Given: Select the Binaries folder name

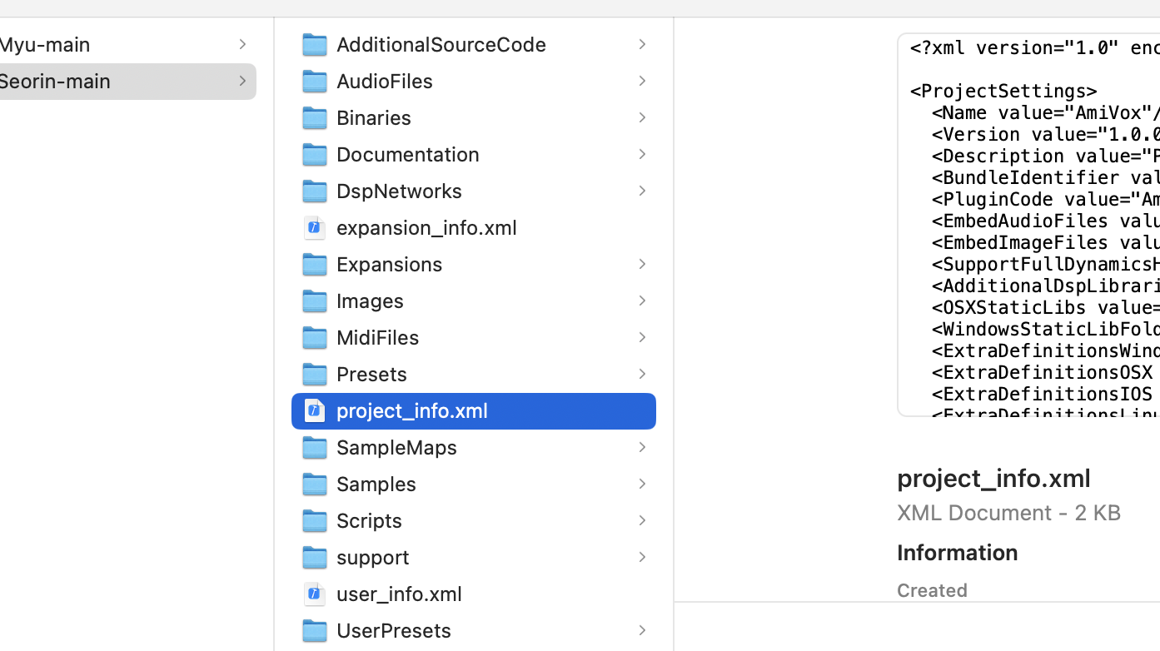Looking at the screenshot, I should [x=374, y=117].
